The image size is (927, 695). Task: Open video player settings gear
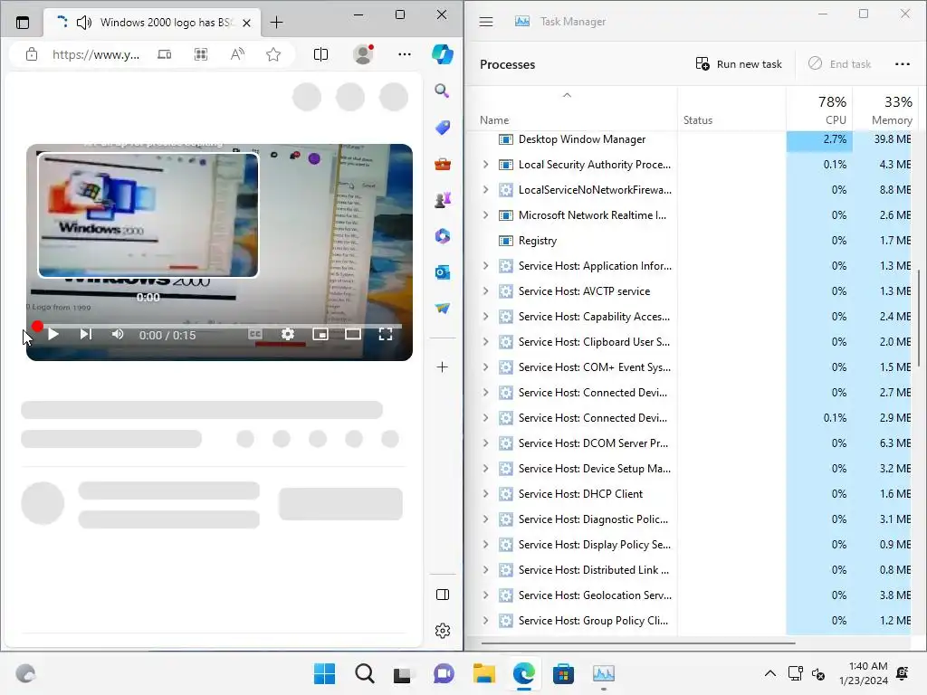pos(287,335)
